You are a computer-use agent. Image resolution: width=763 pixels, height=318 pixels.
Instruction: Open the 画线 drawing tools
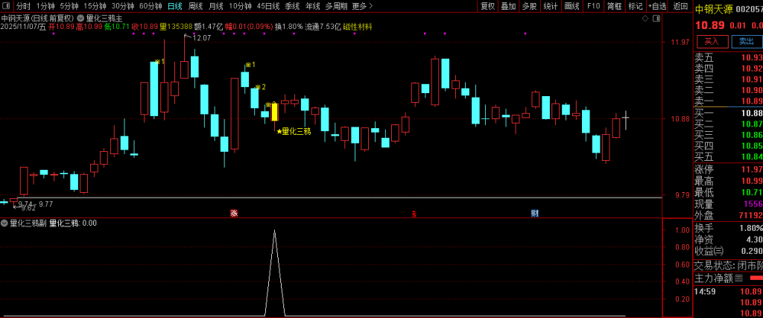coord(572,6)
